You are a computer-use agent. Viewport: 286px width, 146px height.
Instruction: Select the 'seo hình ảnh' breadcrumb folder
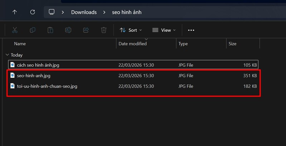[x=127, y=12]
